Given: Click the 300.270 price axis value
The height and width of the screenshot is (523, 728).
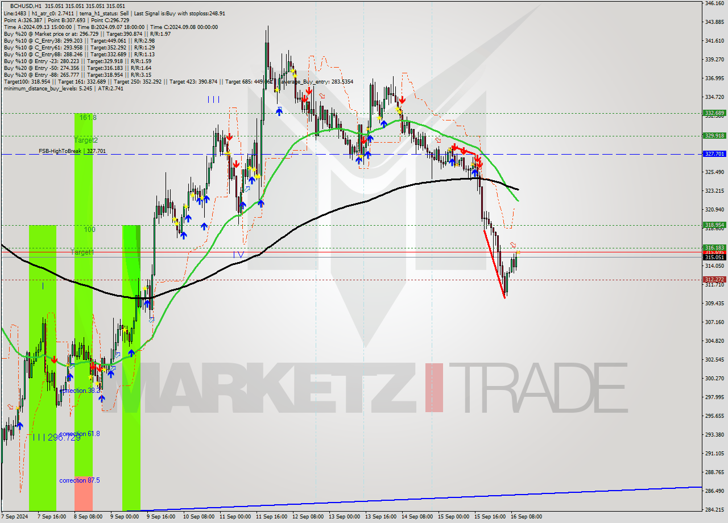Looking at the screenshot, I should click(x=714, y=378).
